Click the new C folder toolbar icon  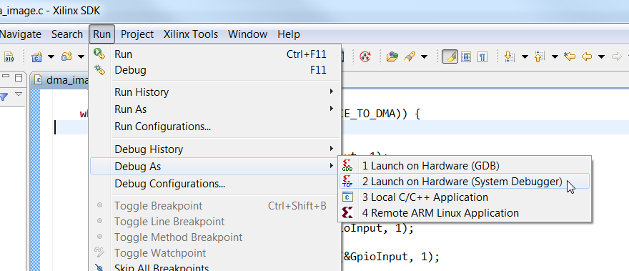(x=66, y=57)
